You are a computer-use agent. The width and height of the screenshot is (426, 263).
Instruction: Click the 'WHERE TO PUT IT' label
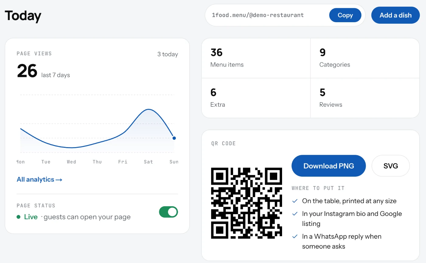pos(318,188)
